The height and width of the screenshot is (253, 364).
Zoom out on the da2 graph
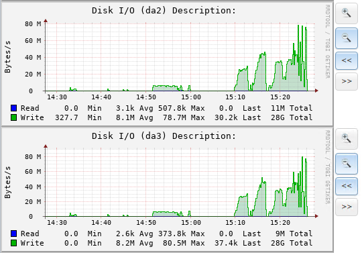pyautogui.click(x=347, y=38)
